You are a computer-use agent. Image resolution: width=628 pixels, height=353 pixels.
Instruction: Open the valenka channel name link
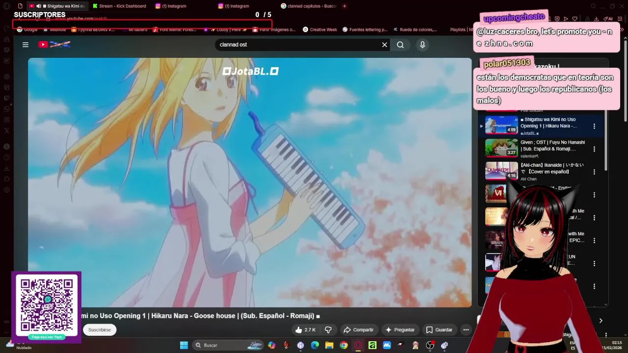point(529,156)
